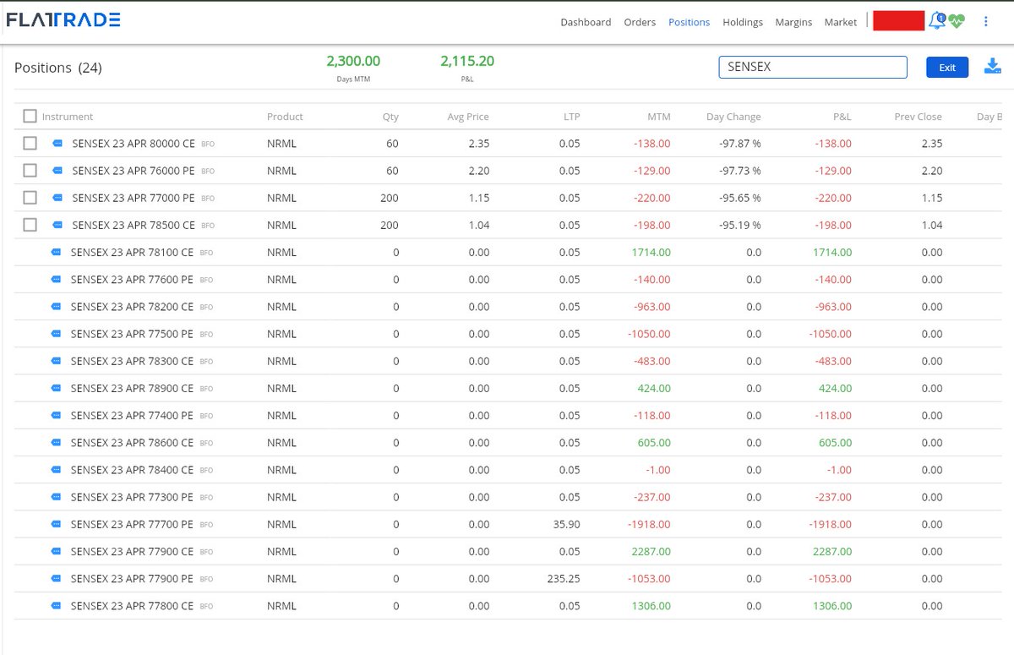Click the blue Exit button
This screenshot has height=655, width=1014.
tap(947, 68)
